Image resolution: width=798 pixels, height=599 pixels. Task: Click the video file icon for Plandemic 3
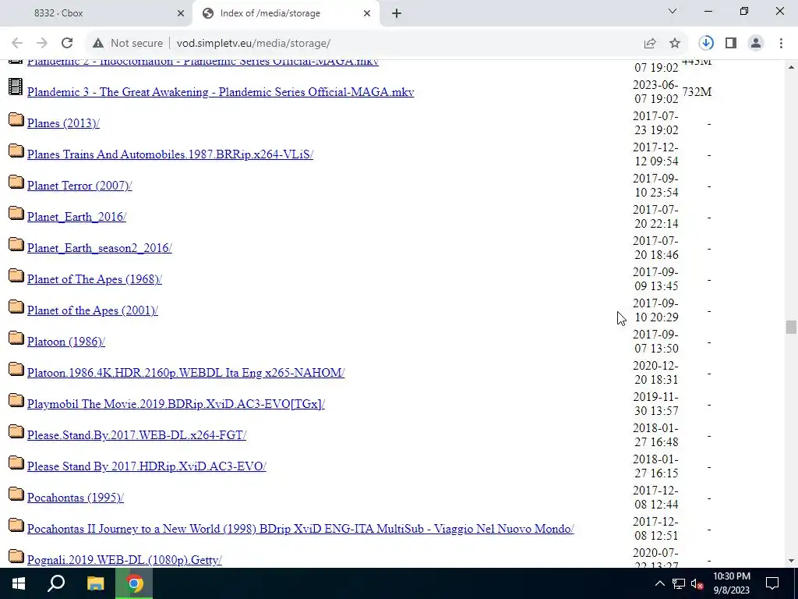tap(16, 87)
